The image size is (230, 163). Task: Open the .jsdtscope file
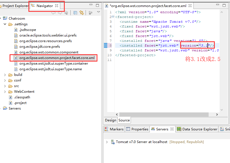(x=28, y=30)
